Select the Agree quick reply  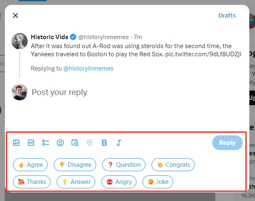coord(31,165)
